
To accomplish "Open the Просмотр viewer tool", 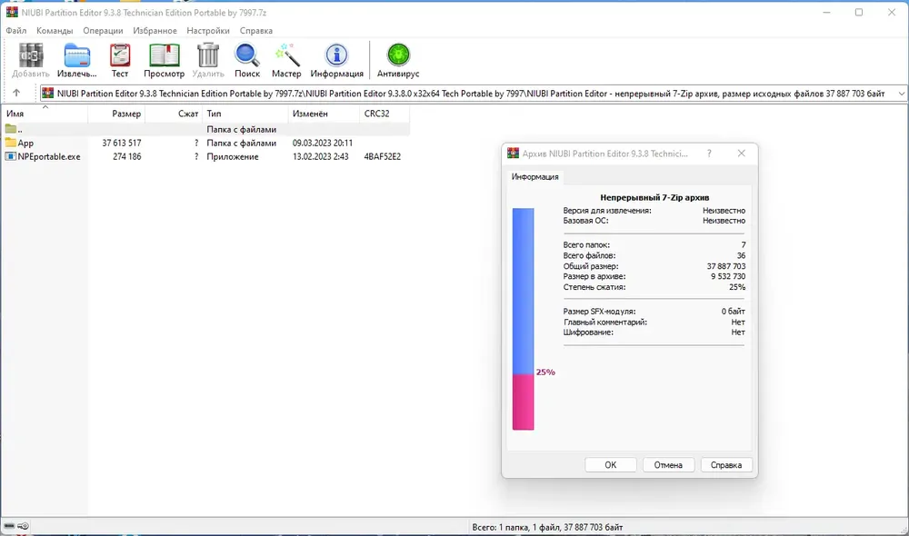I will point(164,61).
